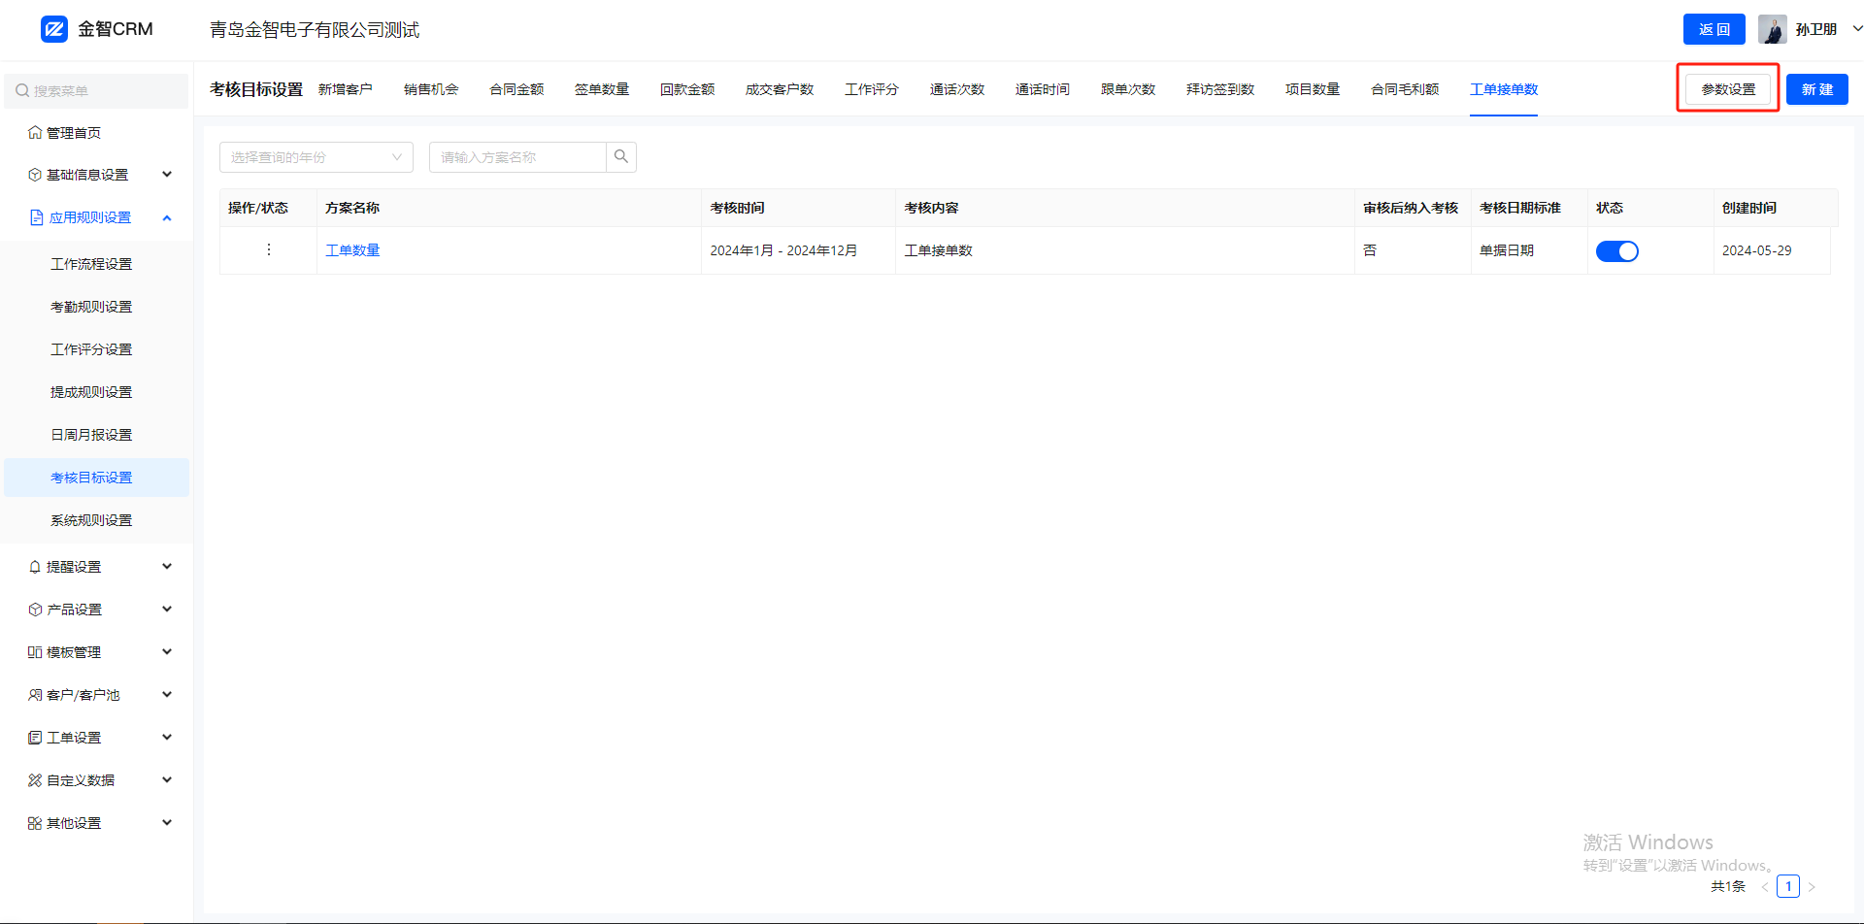This screenshot has height=924, width=1864.
Task: Expand 其他设置 chevron
Action: coord(167,823)
